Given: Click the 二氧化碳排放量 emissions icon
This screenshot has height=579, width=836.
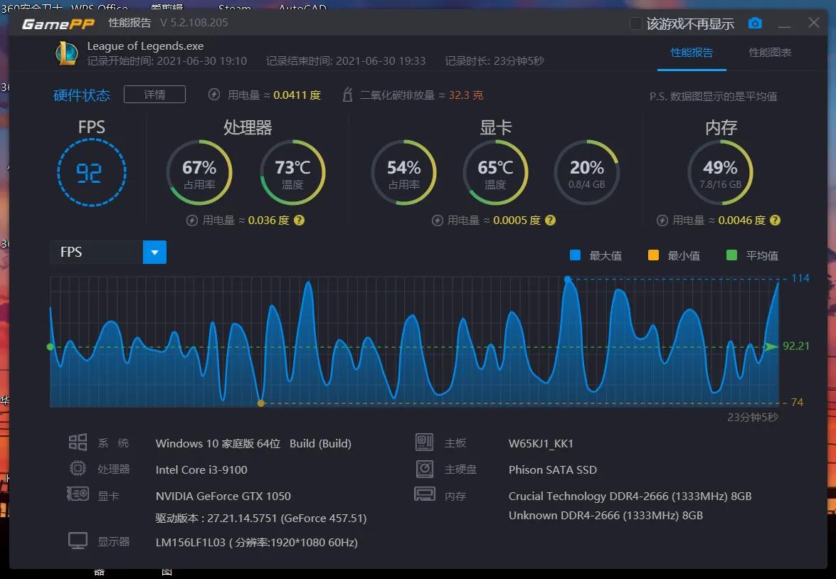Looking at the screenshot, I should coord(346,93).
